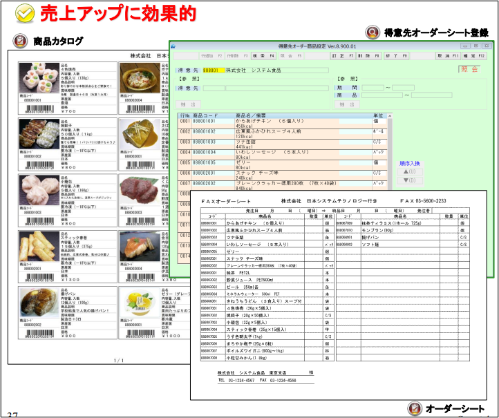The image size is (499, 418).
Task: Click the 訂正 F7 toolbar button
Action: tap(343, 56)
